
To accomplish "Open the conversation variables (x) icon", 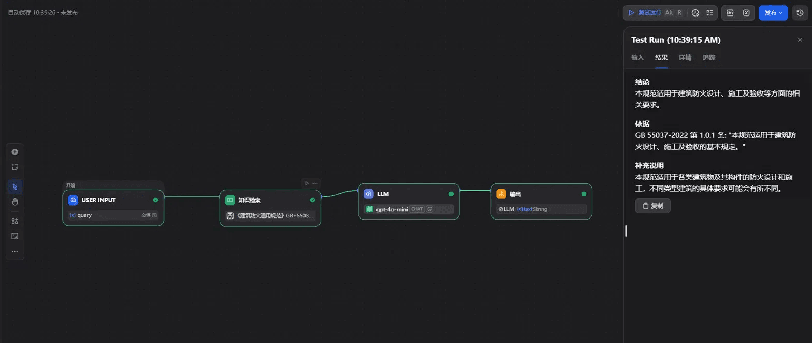I will (746, 13).
